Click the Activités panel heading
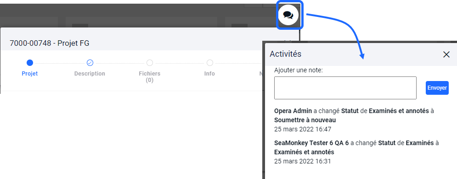This screenshot has height=179, width=457. pyautogui.click(x=285, y=54)
